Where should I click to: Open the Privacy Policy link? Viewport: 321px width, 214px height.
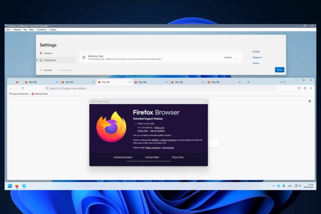(x=178, y=157)
